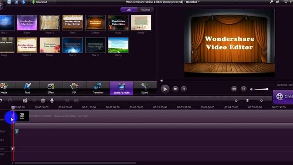Delete selected clip with trash icon
The image size is (293, 165).
click(x=43, y=101)
